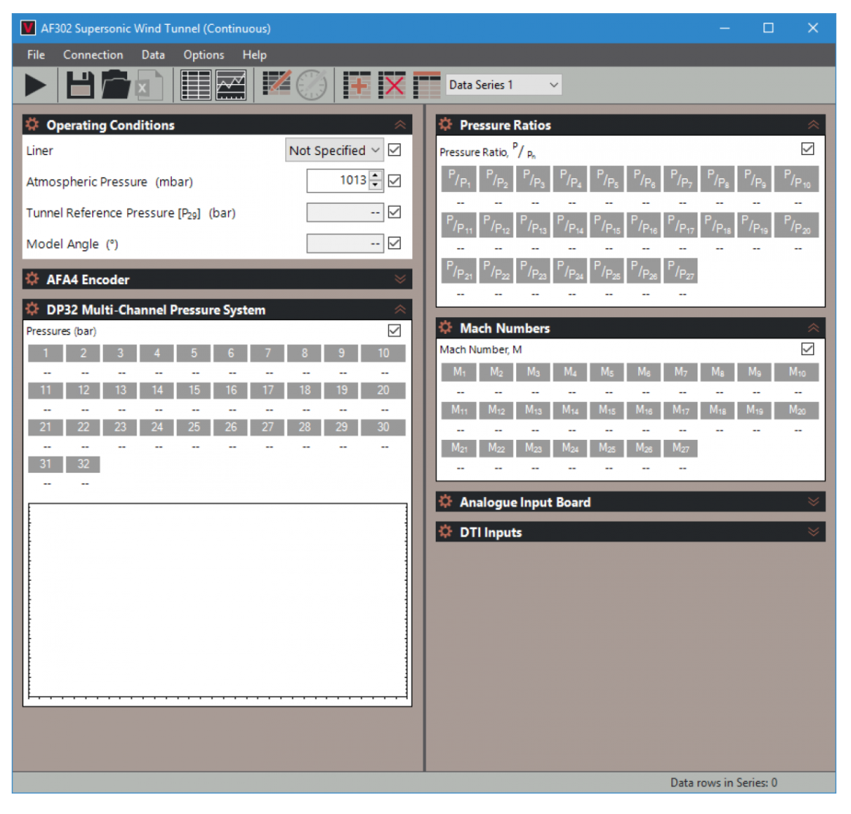Toggle the Liner checkbox

click(395, 150)
